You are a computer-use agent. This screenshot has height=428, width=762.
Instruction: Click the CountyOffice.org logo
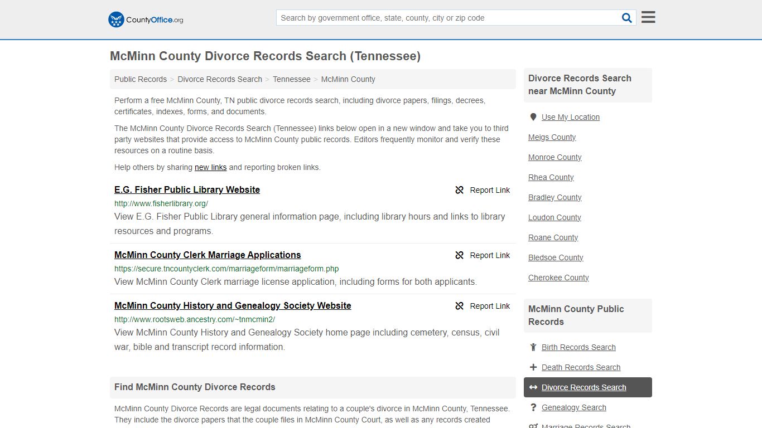click(146, 20)
